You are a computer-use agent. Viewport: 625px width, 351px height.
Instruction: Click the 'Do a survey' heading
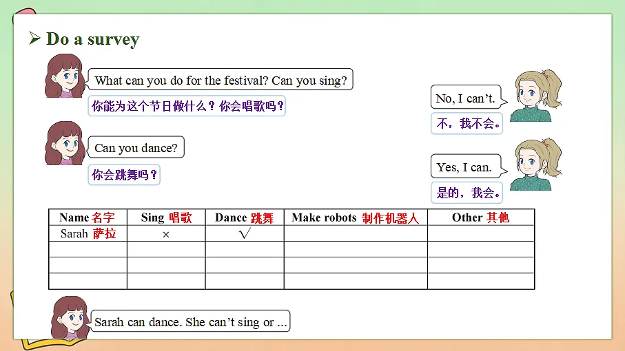click(x=92, y=39)
